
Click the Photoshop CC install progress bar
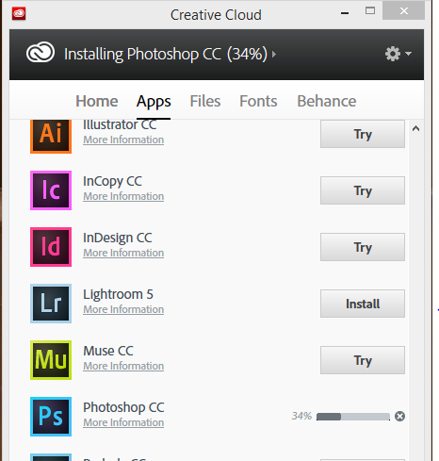pos(353,417)
